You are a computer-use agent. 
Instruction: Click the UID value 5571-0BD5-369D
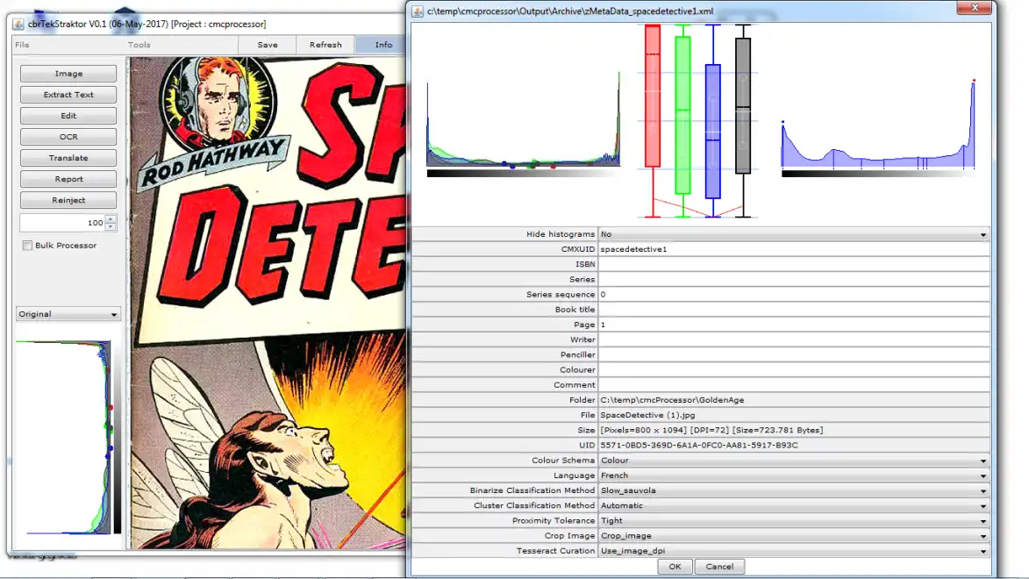tap(793, 445)
